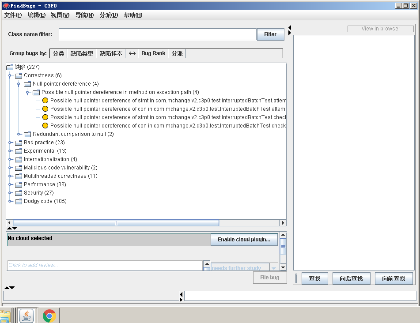Click the Multithreaded correctness folder icon
The image size is (420, 323).
click(x=19, y=176)
